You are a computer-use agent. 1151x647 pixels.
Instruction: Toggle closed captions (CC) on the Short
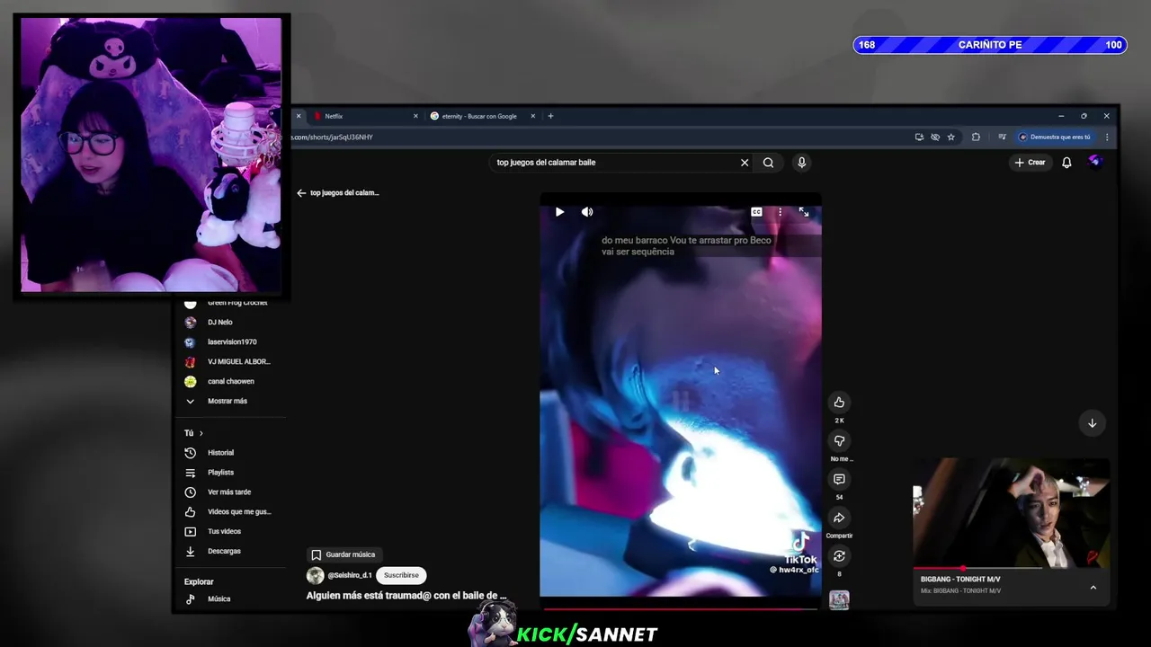point(756,212)
